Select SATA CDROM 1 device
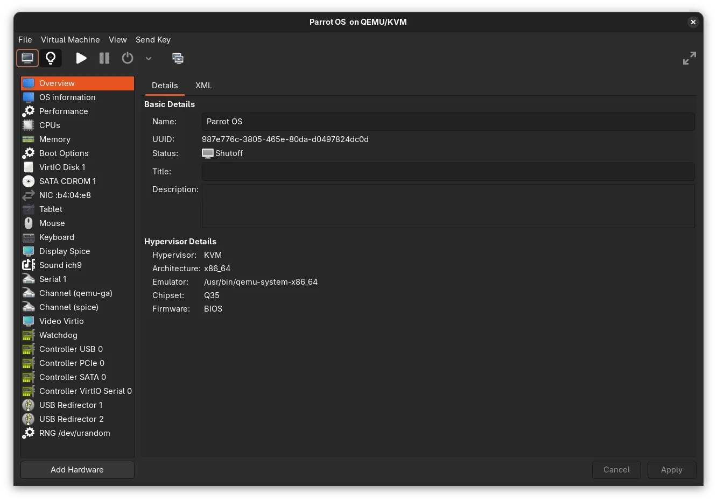The width and height of the screenshot is (717, 501). click(78, 181)
